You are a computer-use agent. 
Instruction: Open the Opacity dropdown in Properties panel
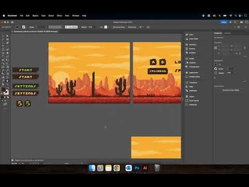pyautogui.click(x=235, y=73)
